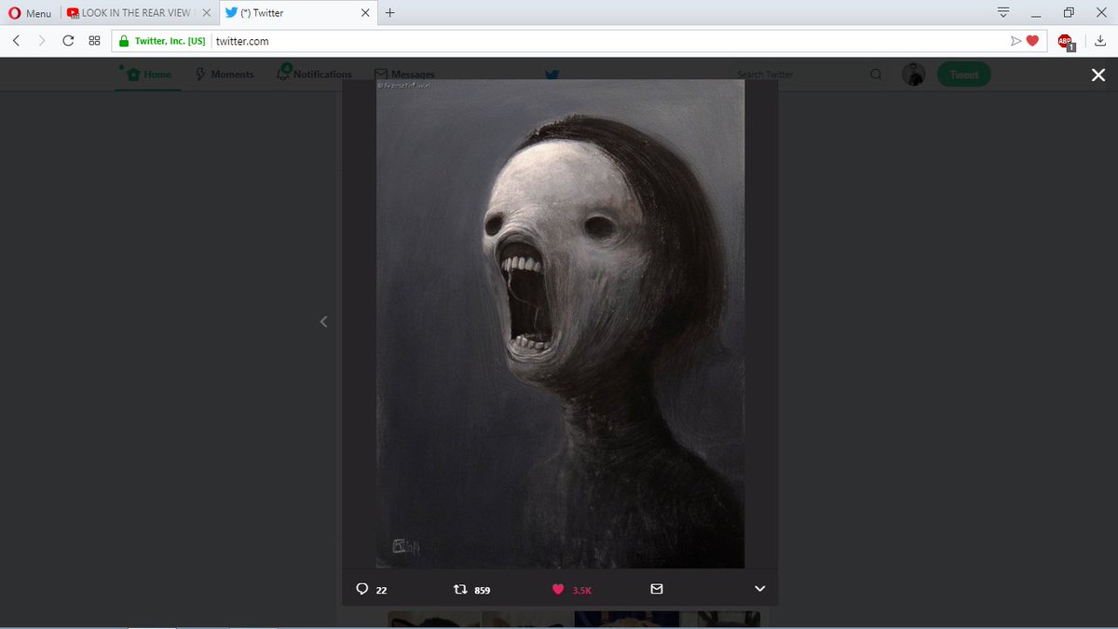
Task: Open the profile avatar menu
Action: [914, 75]
